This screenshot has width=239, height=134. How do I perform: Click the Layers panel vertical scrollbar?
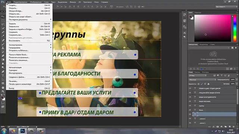tap(238, 97)
